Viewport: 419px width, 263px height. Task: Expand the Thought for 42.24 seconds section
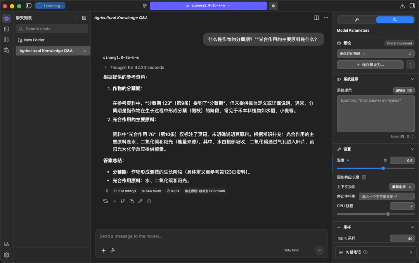coord(134,67)
